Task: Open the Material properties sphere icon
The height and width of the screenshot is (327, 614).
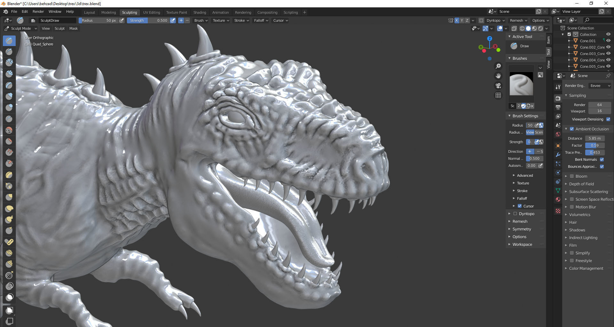Action: (558, 199)
